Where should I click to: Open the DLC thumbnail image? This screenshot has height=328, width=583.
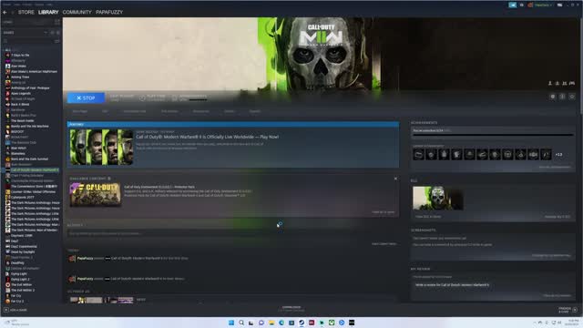point(438,199)
